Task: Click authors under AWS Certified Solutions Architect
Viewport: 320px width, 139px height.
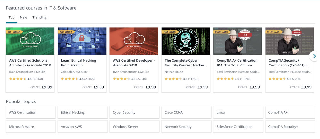Action: tap(27, 72)
